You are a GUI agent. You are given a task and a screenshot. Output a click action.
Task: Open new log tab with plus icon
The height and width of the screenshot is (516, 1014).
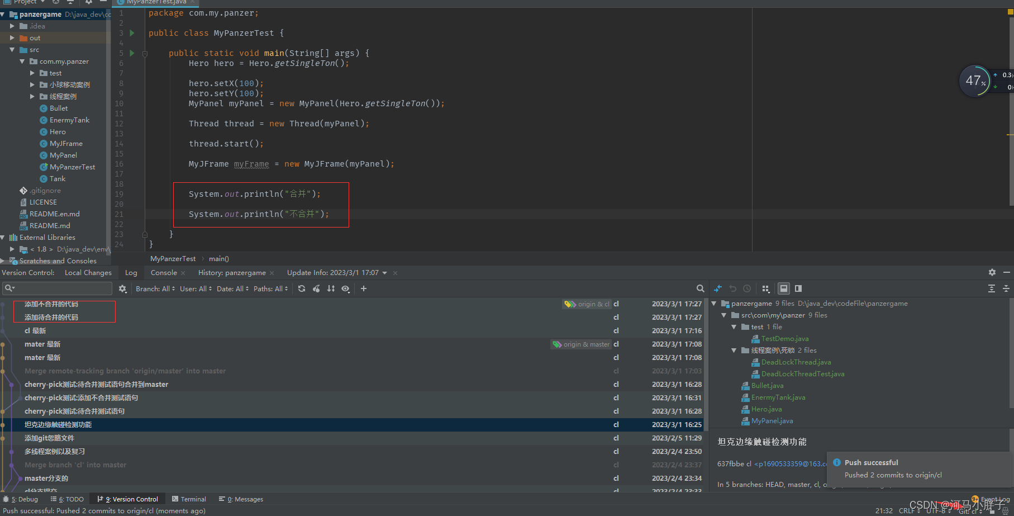[x=364, y=288]
